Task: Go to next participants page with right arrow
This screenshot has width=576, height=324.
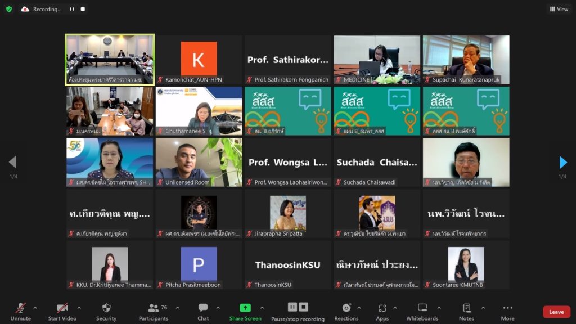Action: [x=563, y=163]
